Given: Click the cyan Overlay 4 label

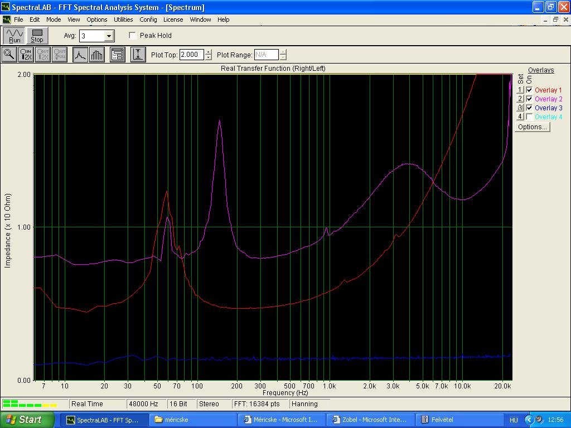Looking at the screenshot, I should (x=549, y=117).
